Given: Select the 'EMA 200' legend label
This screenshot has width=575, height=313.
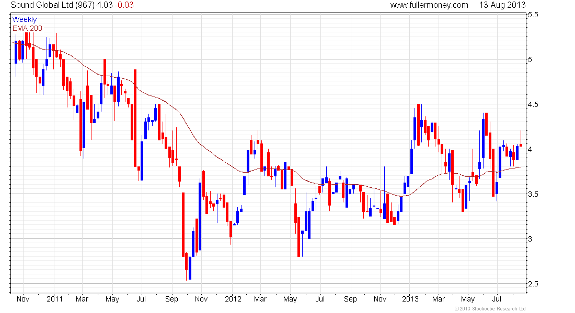Looking at the screenshot, I should [x=27, y=28].
